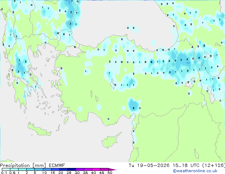Click the 'Precipitation [mm]' title text

23,165
